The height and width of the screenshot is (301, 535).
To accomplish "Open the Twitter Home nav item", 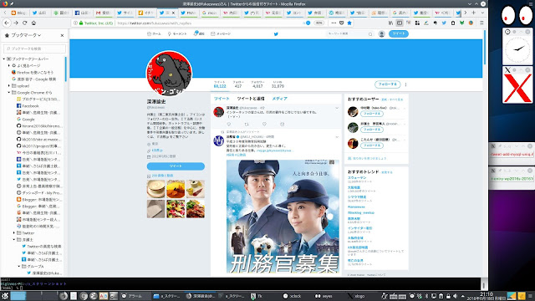I will pos(154,33).
